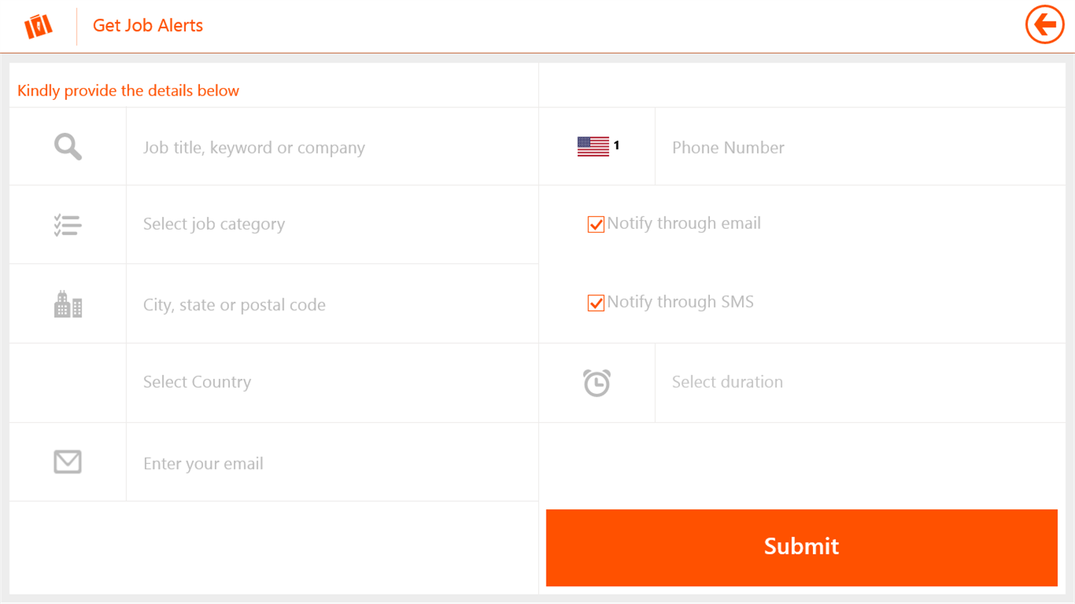Click the orange back arrow icon
This screenshot has width=1075, height=604.
click(x=1044, y=25)
